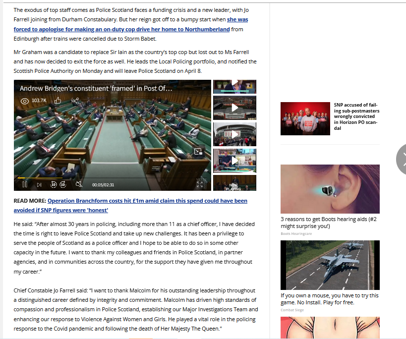This screenshot has height=339, width=406.
Task: Click video title 'Andrew Bridgen's constituent'
Action: coord(96,89)
